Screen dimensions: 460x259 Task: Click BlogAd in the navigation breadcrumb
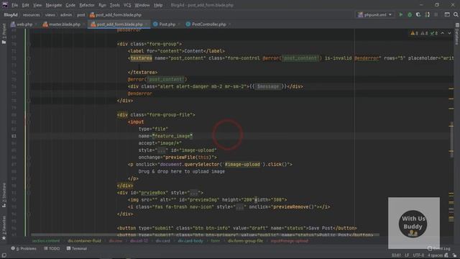coord(11,14)
